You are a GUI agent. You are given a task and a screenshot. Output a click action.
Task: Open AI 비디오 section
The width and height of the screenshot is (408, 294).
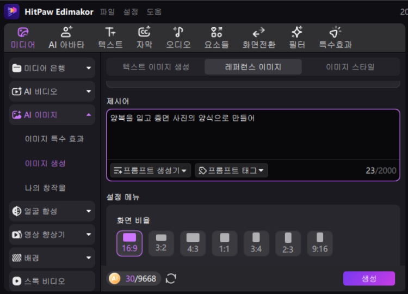tap(52, 91)
